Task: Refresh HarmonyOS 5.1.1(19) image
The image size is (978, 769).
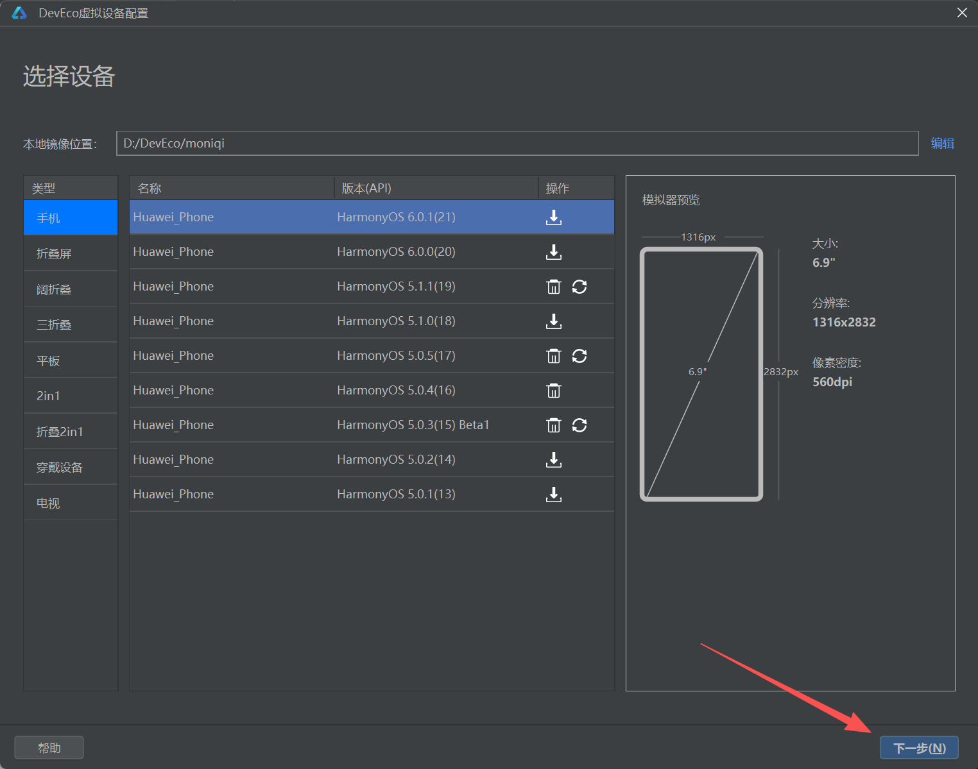Action: 579,287
